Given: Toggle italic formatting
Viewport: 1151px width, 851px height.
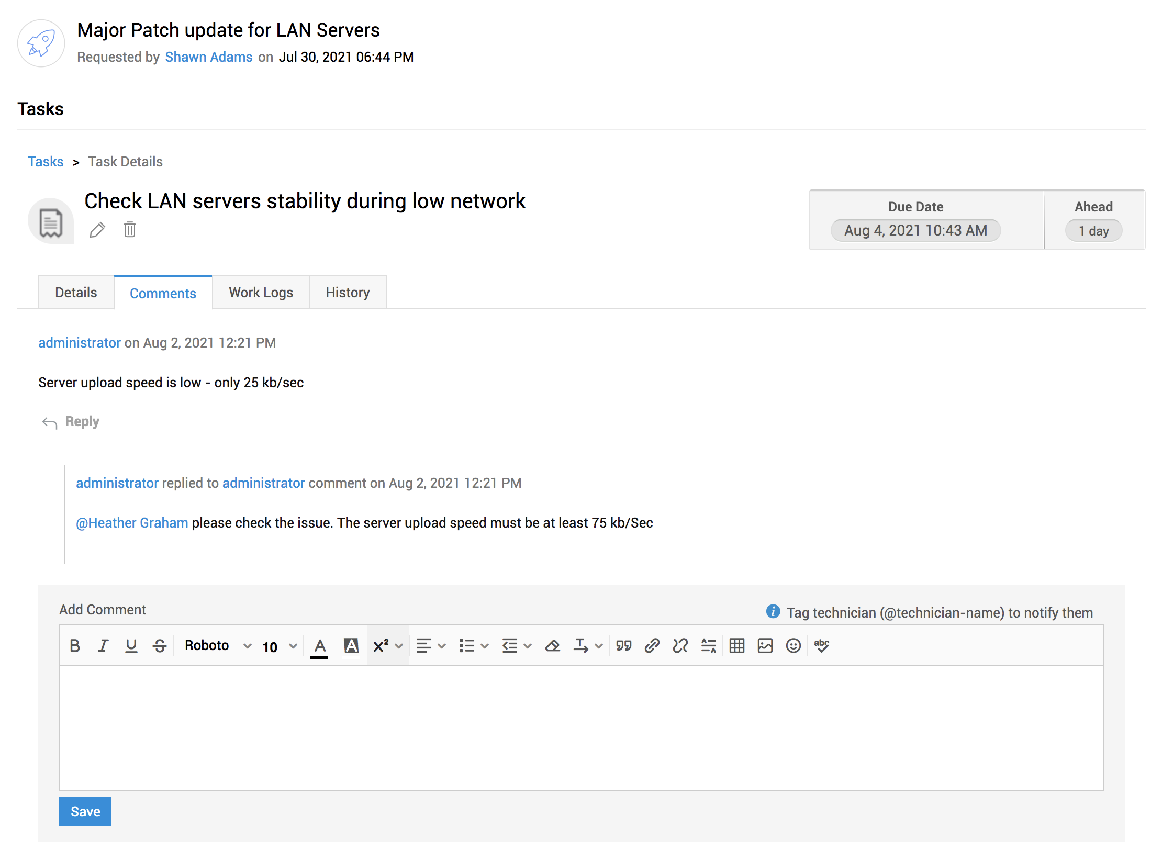Looking at the screenshot, I should tap(103, 645).
